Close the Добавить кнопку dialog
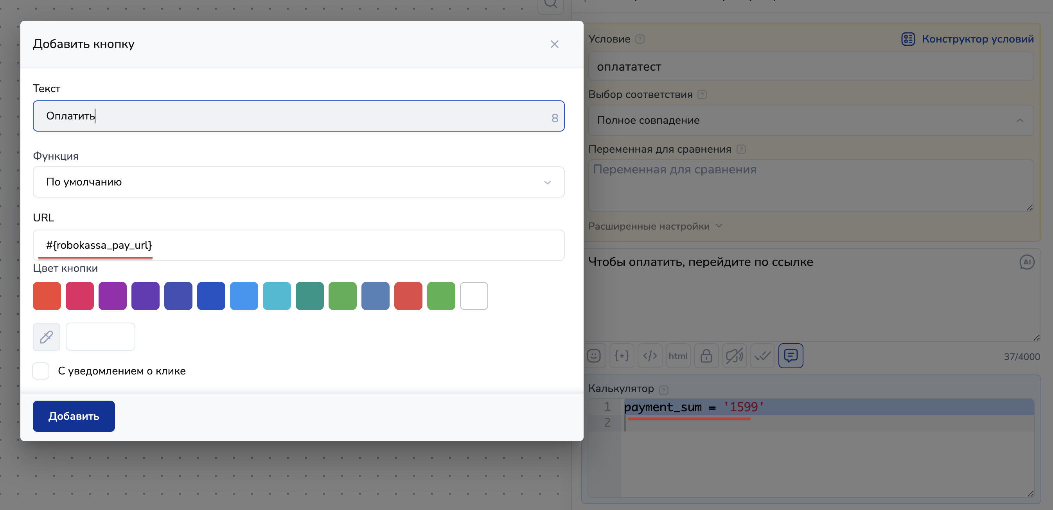This screenshot has height=510, width=1053. [x=554, y=44]
